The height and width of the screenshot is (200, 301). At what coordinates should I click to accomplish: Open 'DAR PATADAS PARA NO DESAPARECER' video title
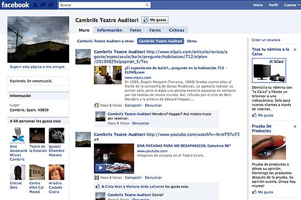(184, 146)
